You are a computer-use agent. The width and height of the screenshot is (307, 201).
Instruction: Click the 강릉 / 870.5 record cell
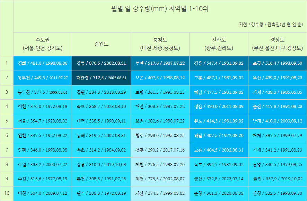101,63
